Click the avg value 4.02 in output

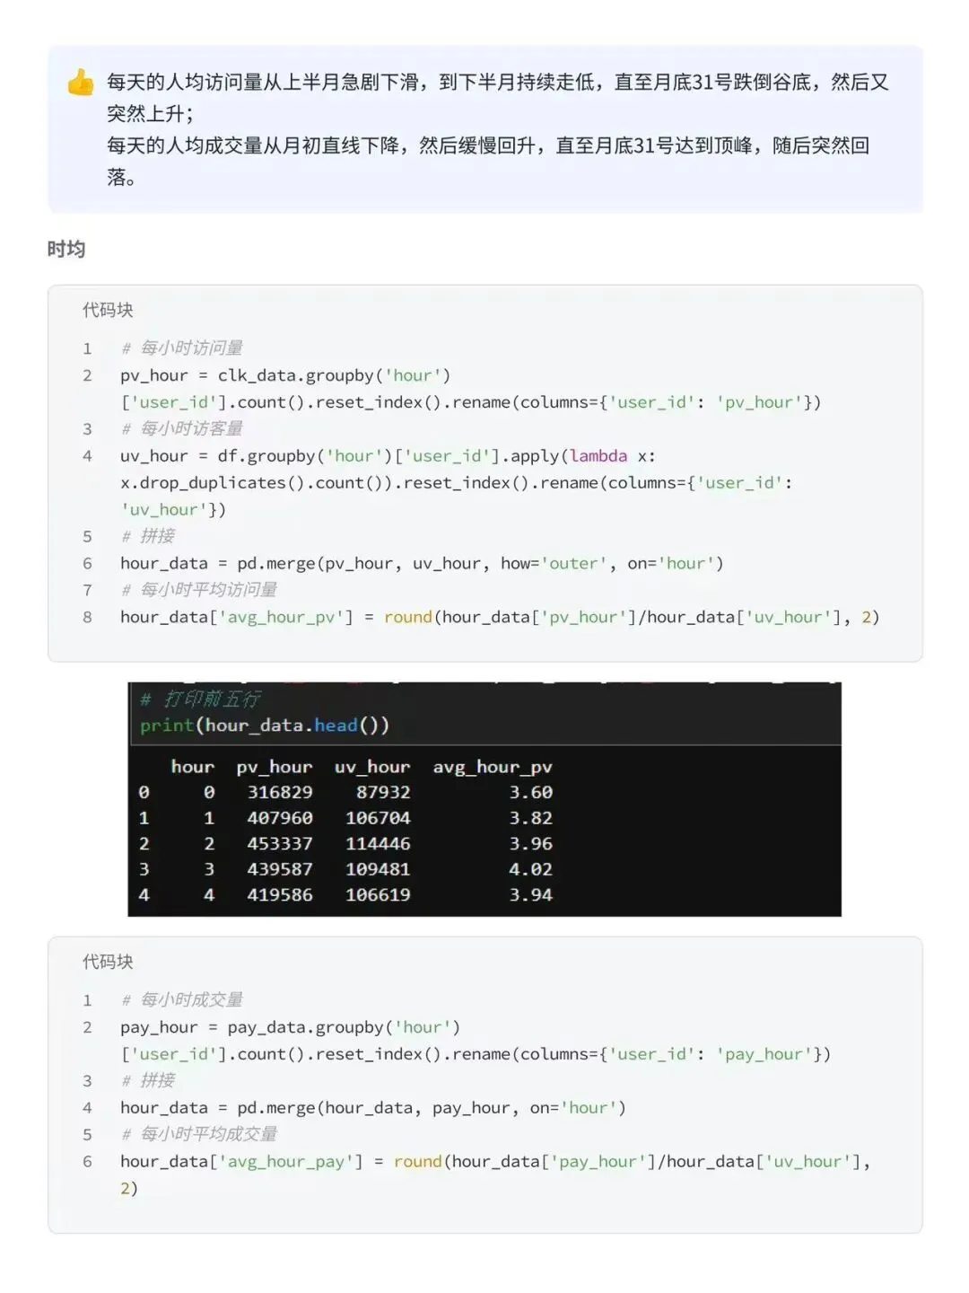[x=531, y=869]
